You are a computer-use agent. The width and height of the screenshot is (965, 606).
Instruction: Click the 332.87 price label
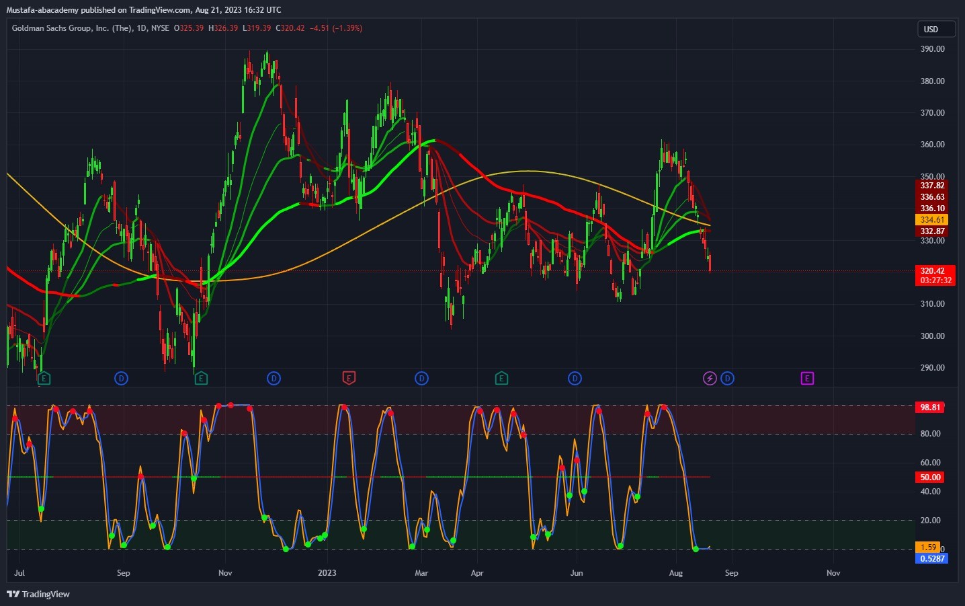(933, 231)
